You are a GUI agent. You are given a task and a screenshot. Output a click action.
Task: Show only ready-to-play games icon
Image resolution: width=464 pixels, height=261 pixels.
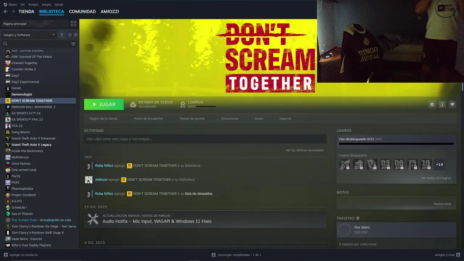76,35
